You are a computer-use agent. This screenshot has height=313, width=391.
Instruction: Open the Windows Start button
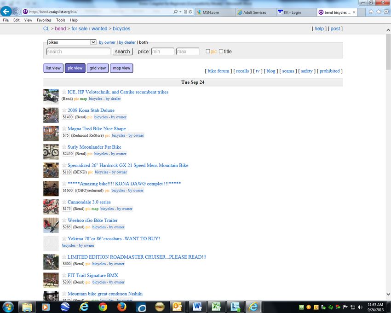coord(8,307)
